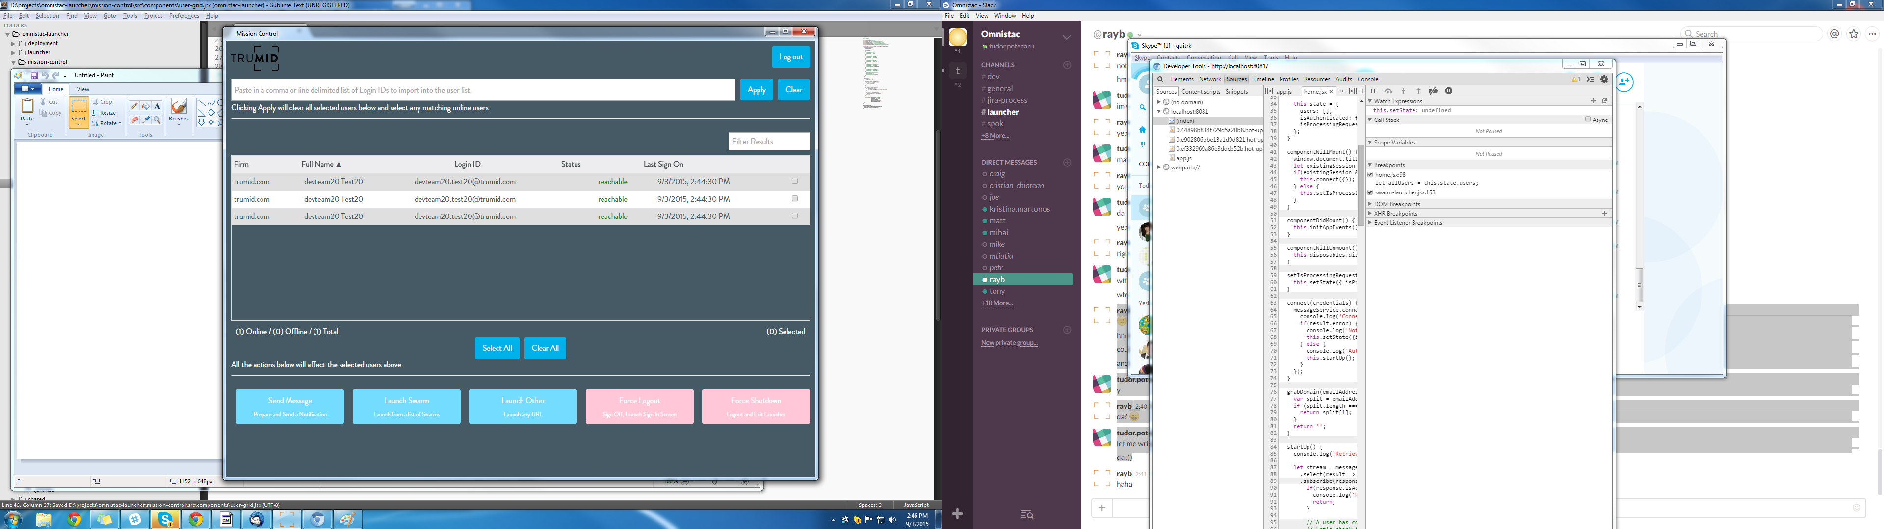1884x529 pixels.
Task: Click the Login IDs paste input field
Action: (483, 90)
